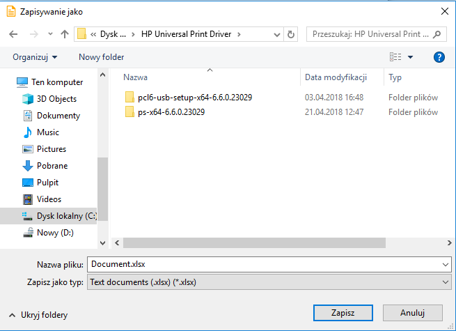Click sidebar scrollbar up arrow

tap(102, 75)
